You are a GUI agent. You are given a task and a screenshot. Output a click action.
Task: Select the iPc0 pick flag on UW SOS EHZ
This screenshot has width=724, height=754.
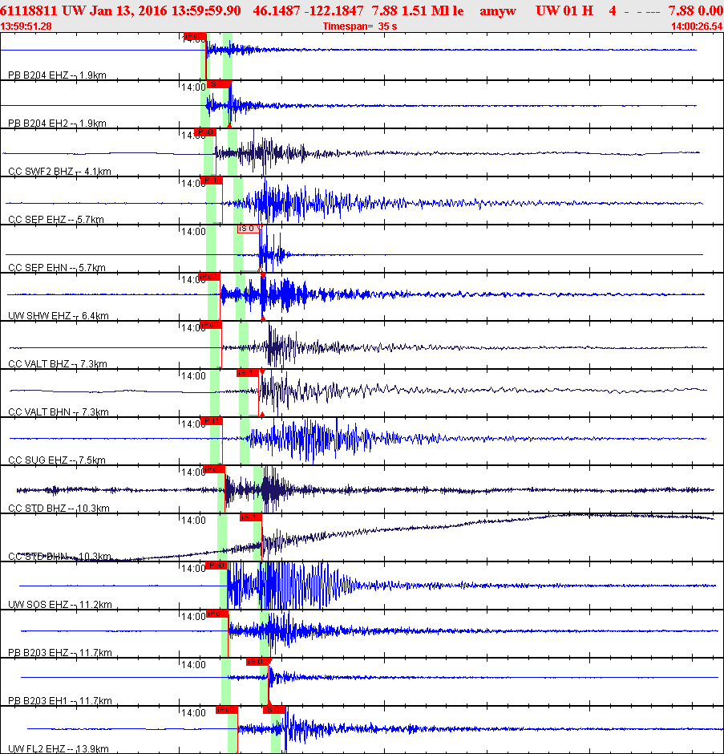pos(216,565)
